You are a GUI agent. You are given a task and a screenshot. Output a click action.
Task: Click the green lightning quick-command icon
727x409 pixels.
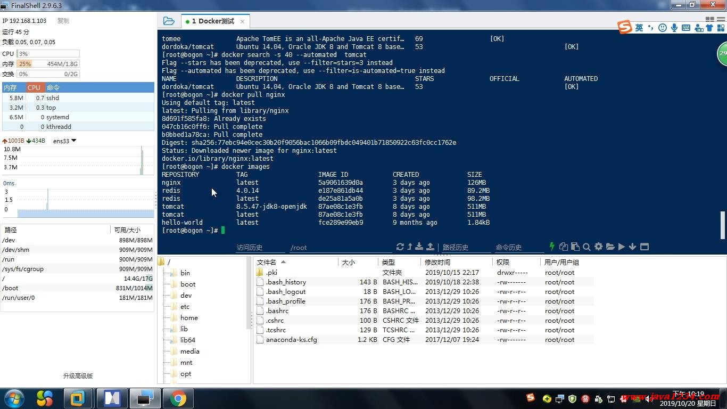click(x=552, y=247)
